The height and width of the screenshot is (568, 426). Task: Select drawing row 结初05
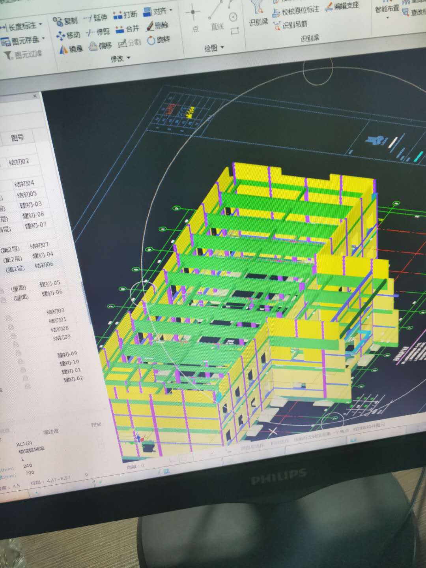[x=27, y=194]
